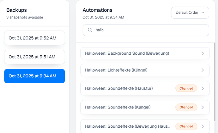Select the highlighted 9:34 AM backup snapshot

[x=34, y=76]
